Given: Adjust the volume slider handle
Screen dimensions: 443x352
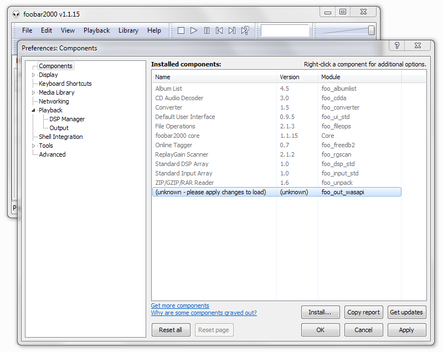Looking at the screenshot, I should (x=371, y=30).
